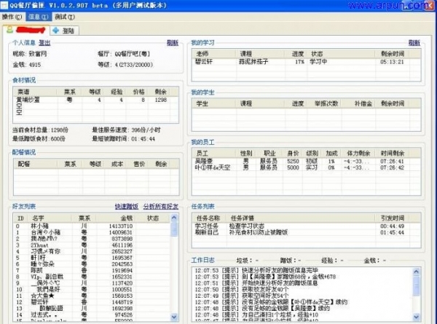Click the 快速蹭饭 link
Screen dimensions: 437x324
127,207
